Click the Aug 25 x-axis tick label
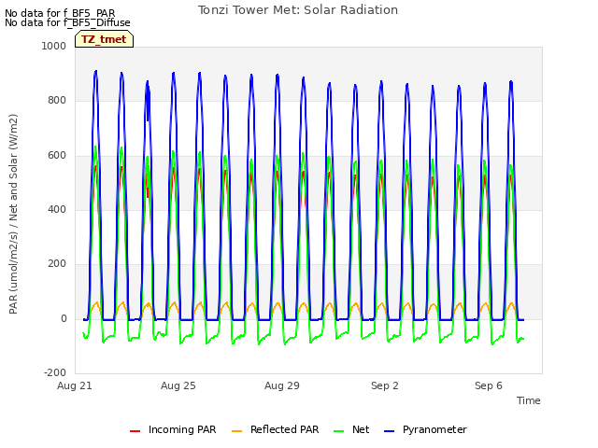This screenshot has width=598, height=448. click(178, 385)
